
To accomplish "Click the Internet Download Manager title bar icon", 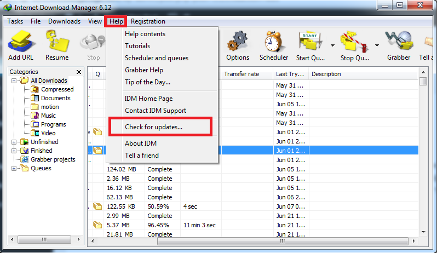I will (x=8, y=7).
